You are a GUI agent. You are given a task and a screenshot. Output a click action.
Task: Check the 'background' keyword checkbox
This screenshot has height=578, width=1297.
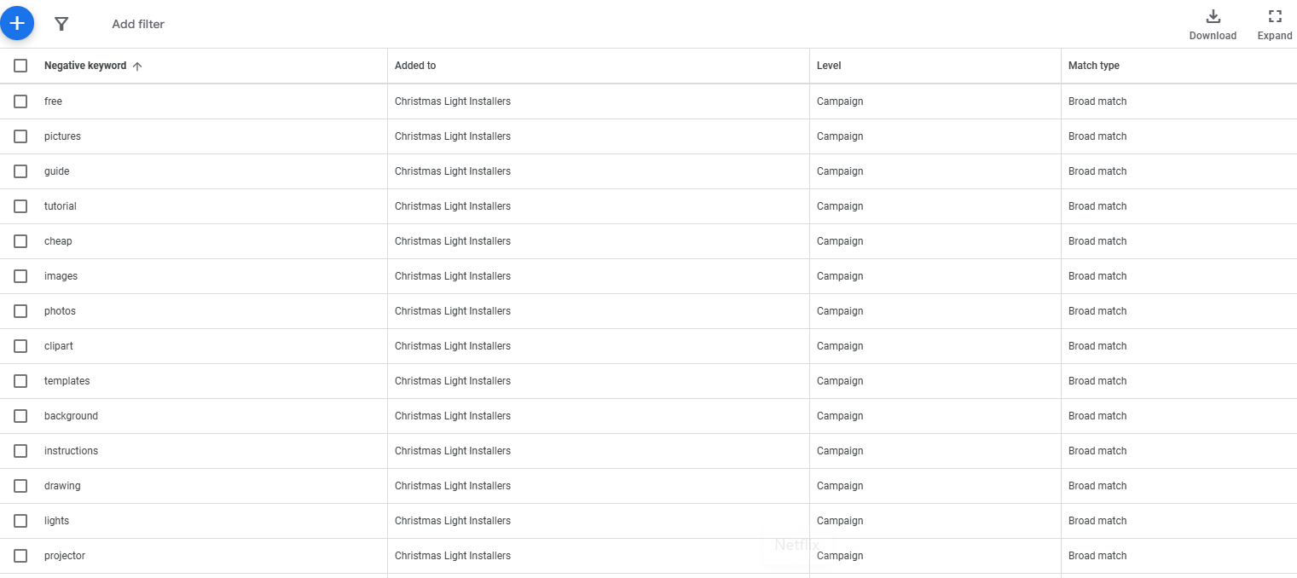click(20, 416)
